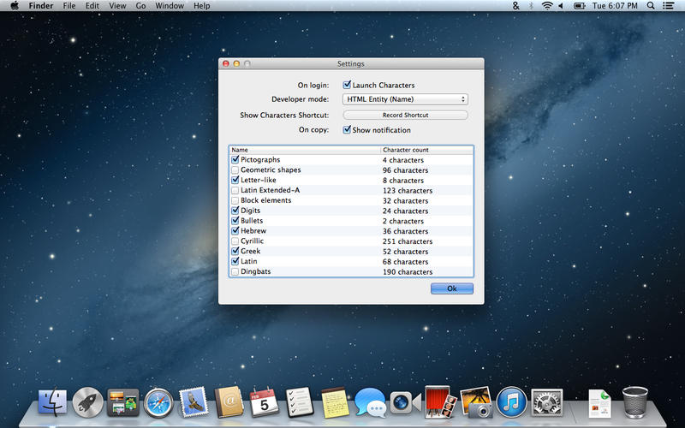Open Messages speech bubble in Dock

(x=371, y=402)
